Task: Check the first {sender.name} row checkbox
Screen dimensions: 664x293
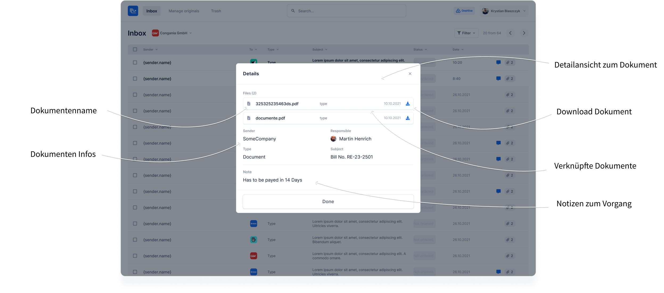Action: pyautogui.click(x=135, y=62)
